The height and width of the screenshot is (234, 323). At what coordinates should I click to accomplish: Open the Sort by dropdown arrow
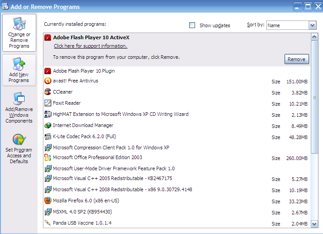pyautogui.click(x=313, y=25)
